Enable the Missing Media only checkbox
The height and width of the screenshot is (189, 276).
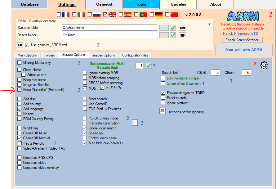20,63
